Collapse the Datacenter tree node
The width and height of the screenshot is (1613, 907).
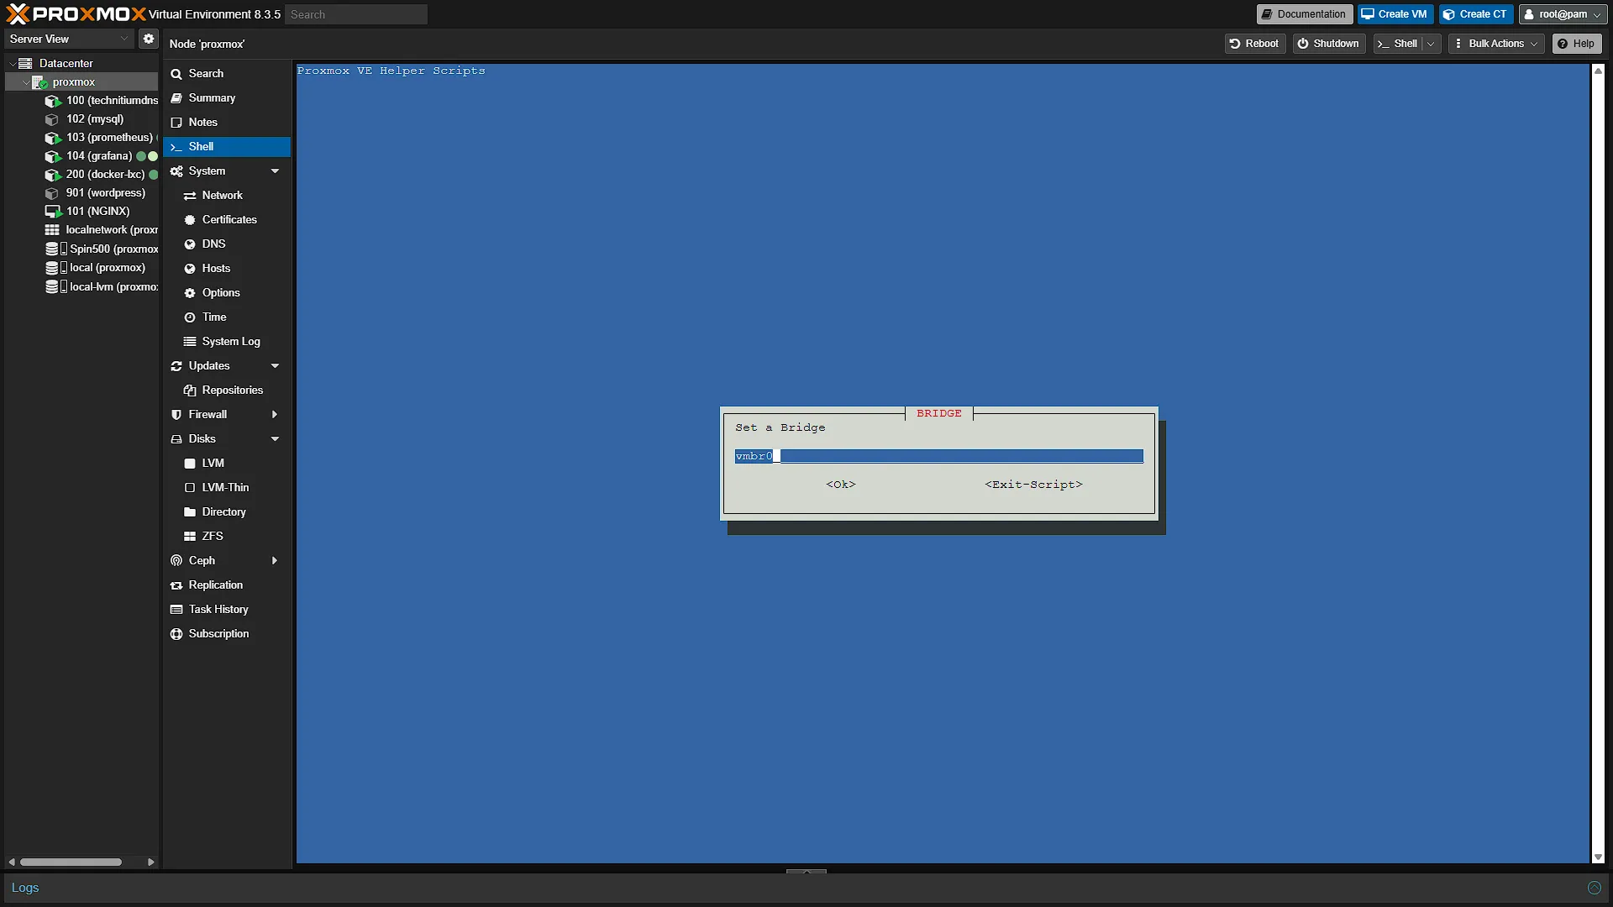pyautogui.click(x=12, y=64)
